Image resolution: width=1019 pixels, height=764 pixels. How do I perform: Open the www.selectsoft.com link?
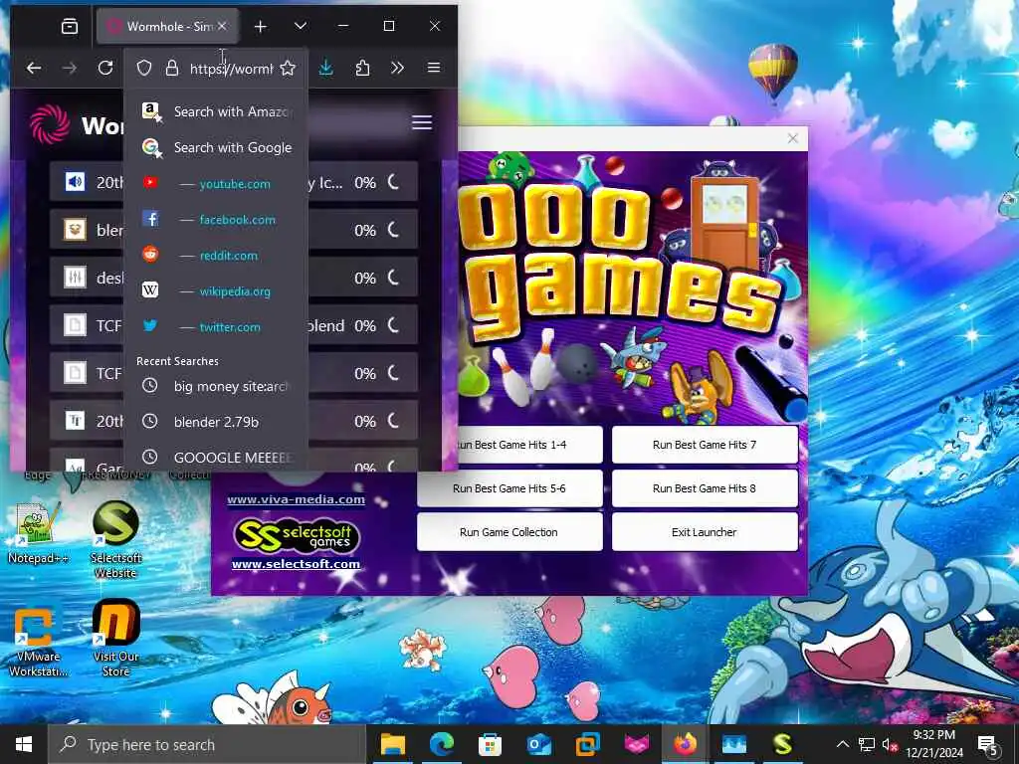click(x=296, y=564)
